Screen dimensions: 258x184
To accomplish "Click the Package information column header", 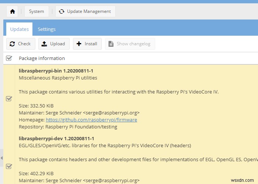I will tap(42, 58).
